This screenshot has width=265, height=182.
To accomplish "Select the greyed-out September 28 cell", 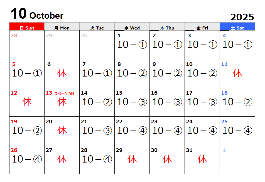I will (27, 45).
